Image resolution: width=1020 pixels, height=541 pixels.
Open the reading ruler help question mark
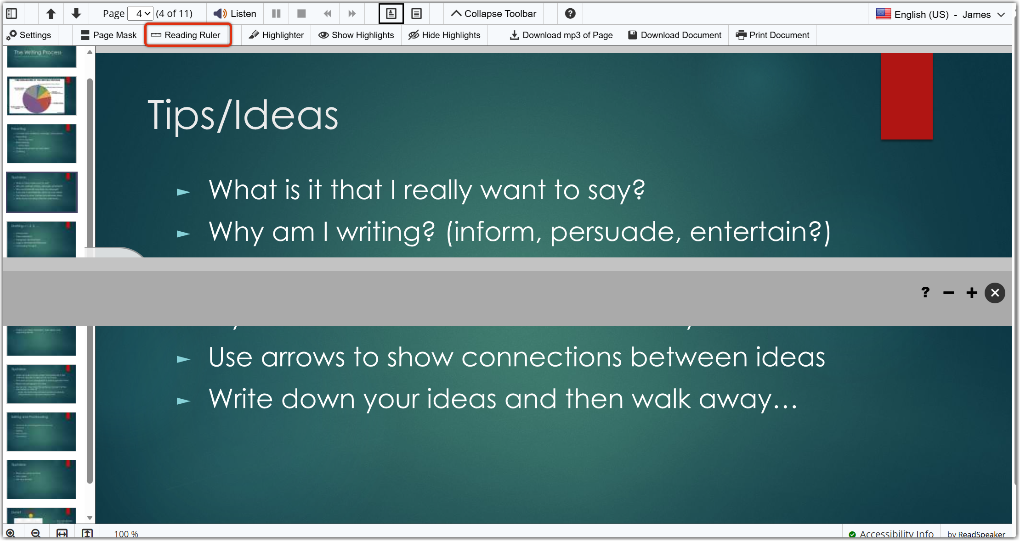coord(925,293)
